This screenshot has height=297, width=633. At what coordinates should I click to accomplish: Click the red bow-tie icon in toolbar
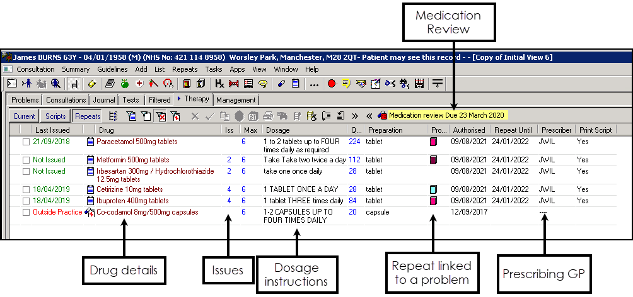[234, 83]
